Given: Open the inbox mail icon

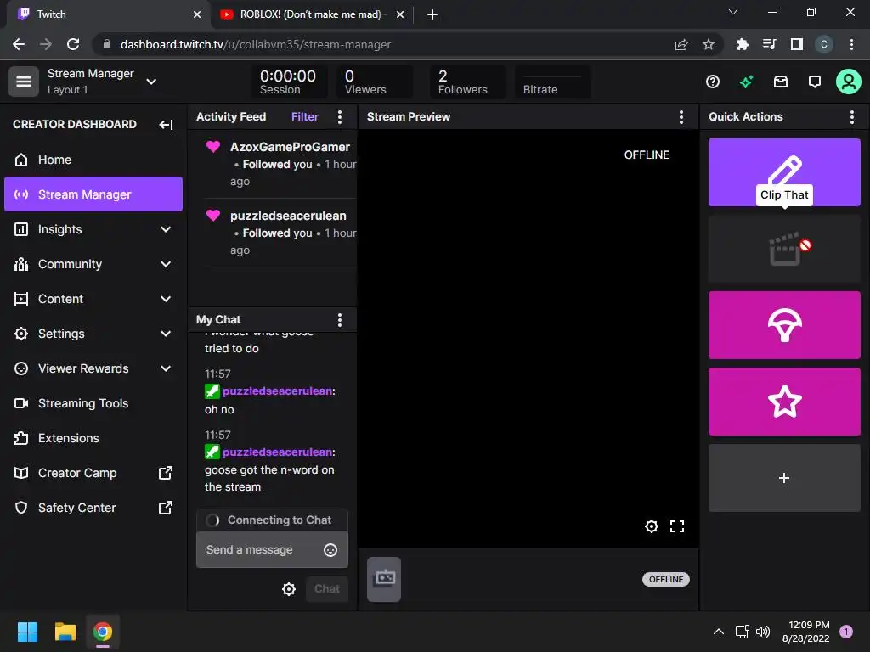Looking at the screenshot, I should tap(781, 82).
